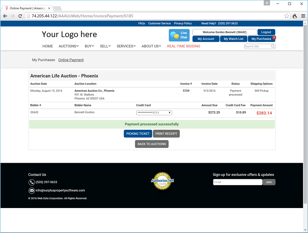The height and width of the screenshot is (233, 308).
Task: Select the Online Payment browser tab
Action: pos(27,8)
